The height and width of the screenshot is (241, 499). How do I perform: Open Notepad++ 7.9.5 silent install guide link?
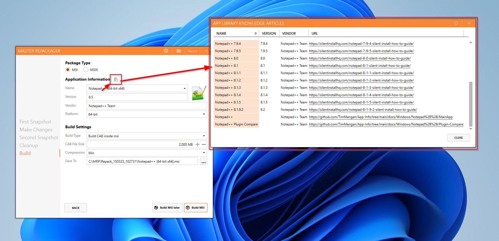[x=361, y=51]
